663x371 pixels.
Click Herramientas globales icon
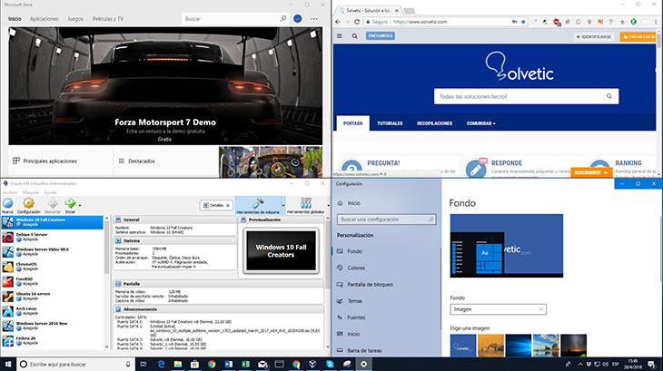pyautogui.click(x=304, y=204)
